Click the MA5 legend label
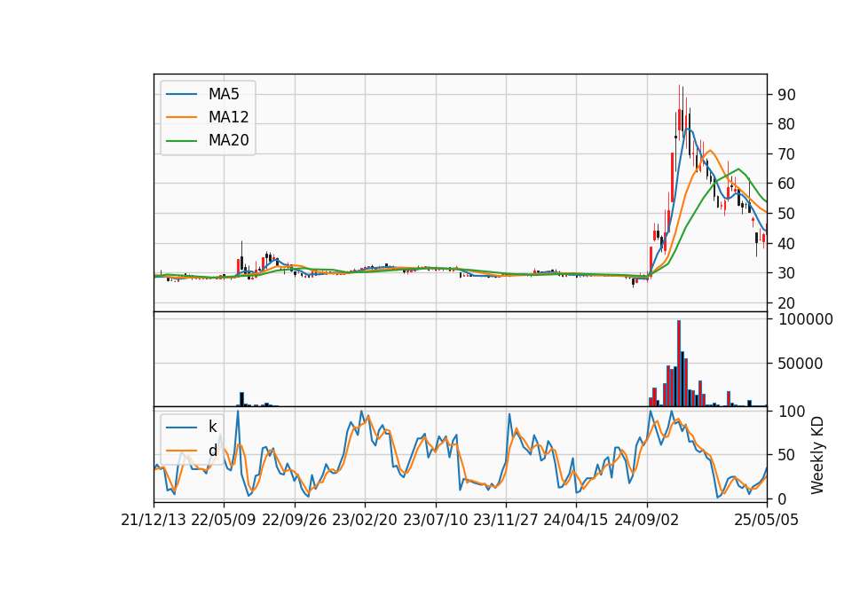Viewport: 852px width, 612px height. 224,94
